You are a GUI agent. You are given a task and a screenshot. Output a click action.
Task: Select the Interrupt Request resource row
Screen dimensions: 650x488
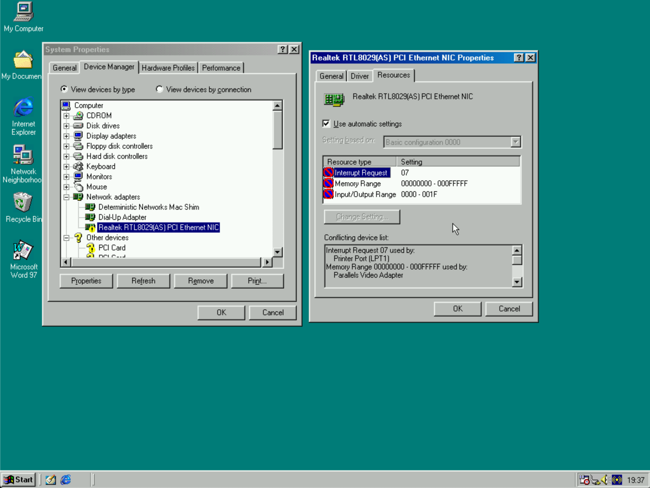pyautogui.click(x=422, y=173)
